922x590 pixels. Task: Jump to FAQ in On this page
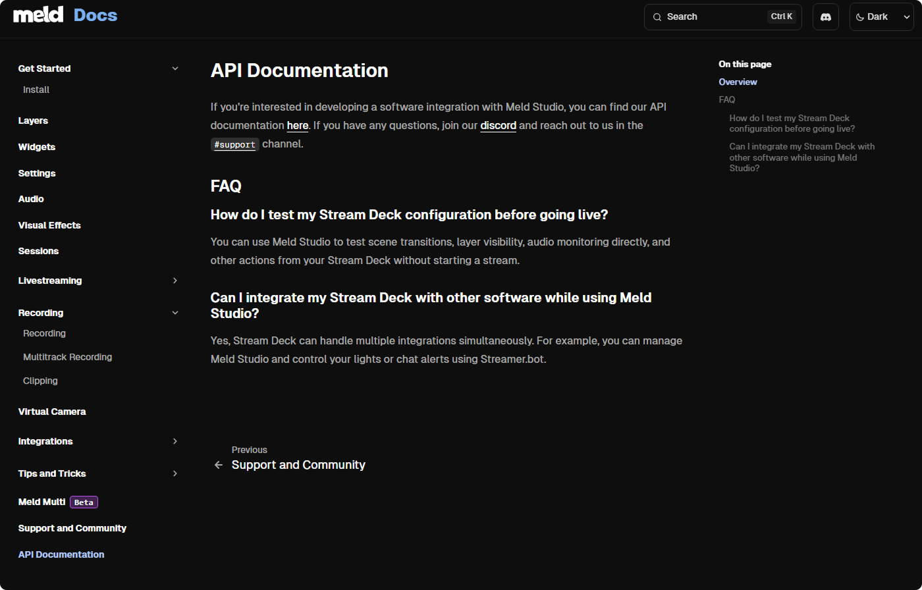726,99
